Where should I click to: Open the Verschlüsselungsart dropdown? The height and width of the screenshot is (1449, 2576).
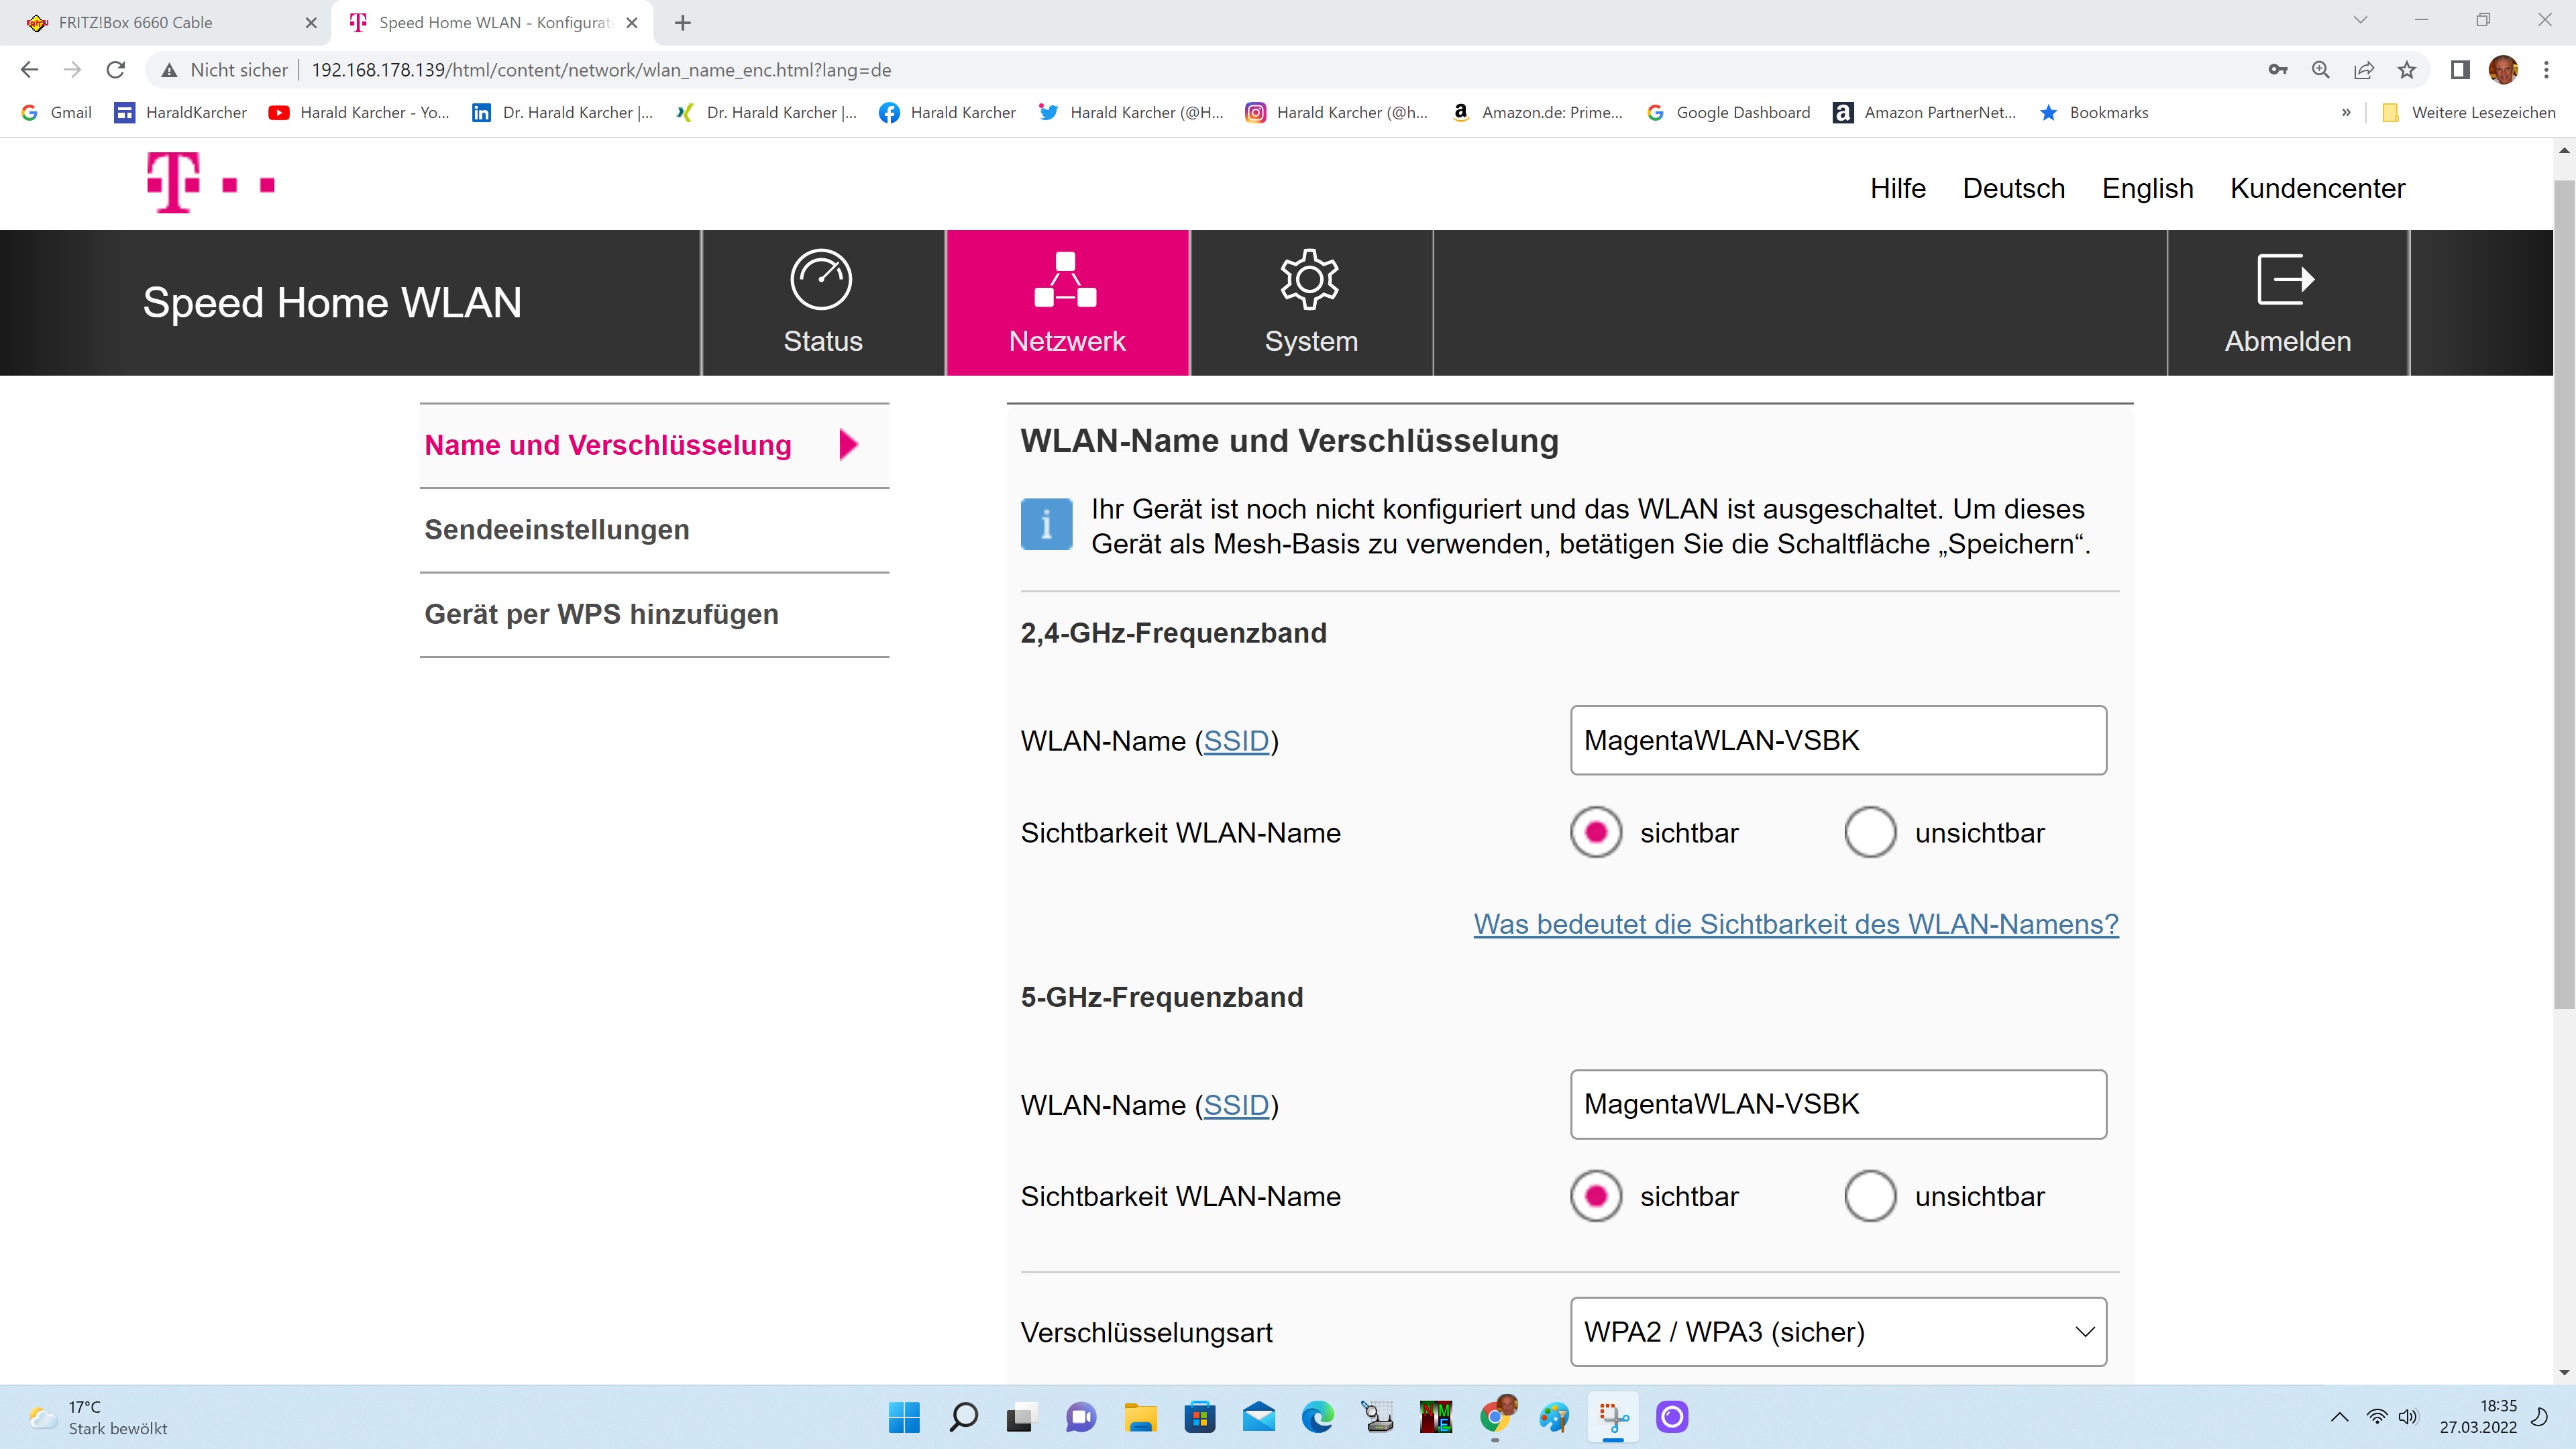point(1838,1332)
